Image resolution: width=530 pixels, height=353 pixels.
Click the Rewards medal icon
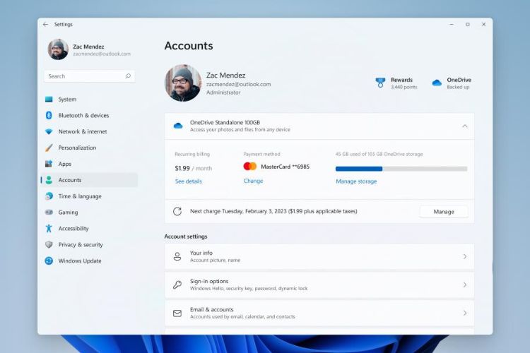point(380,83)
